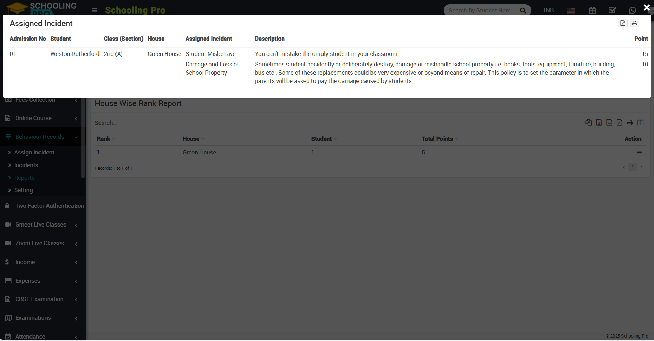Print the Assigned Incident modal table
Image resolution: width=654 pixels, height=341 pixels.
point(635,23)
